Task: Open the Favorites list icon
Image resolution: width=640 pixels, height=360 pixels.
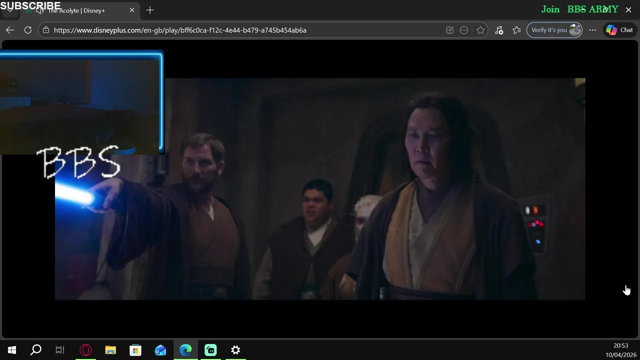Action: point(516,30)
